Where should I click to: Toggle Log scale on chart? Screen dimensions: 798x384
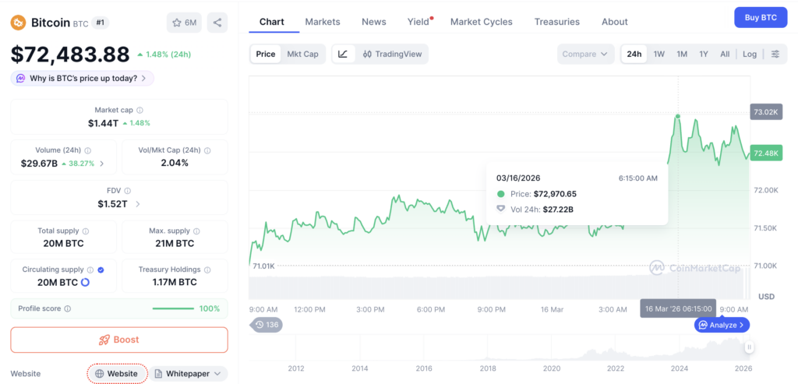coord(750,54)
